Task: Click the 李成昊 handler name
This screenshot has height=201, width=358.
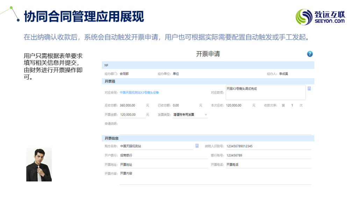Action: 283,74
